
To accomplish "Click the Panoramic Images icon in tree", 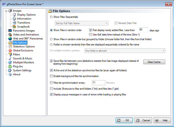I will coord(10,31).
